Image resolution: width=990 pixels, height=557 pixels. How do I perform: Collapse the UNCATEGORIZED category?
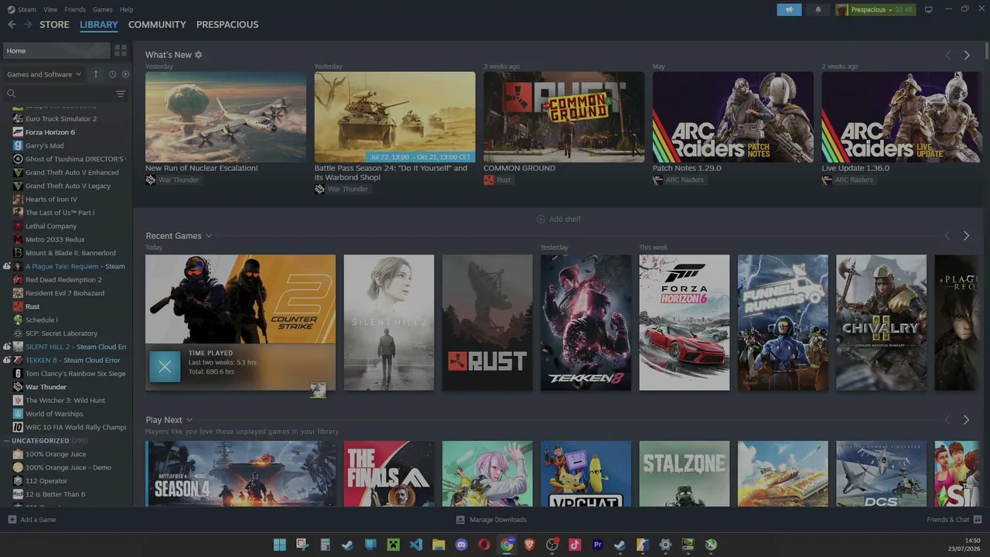click(x=6, y=441)
